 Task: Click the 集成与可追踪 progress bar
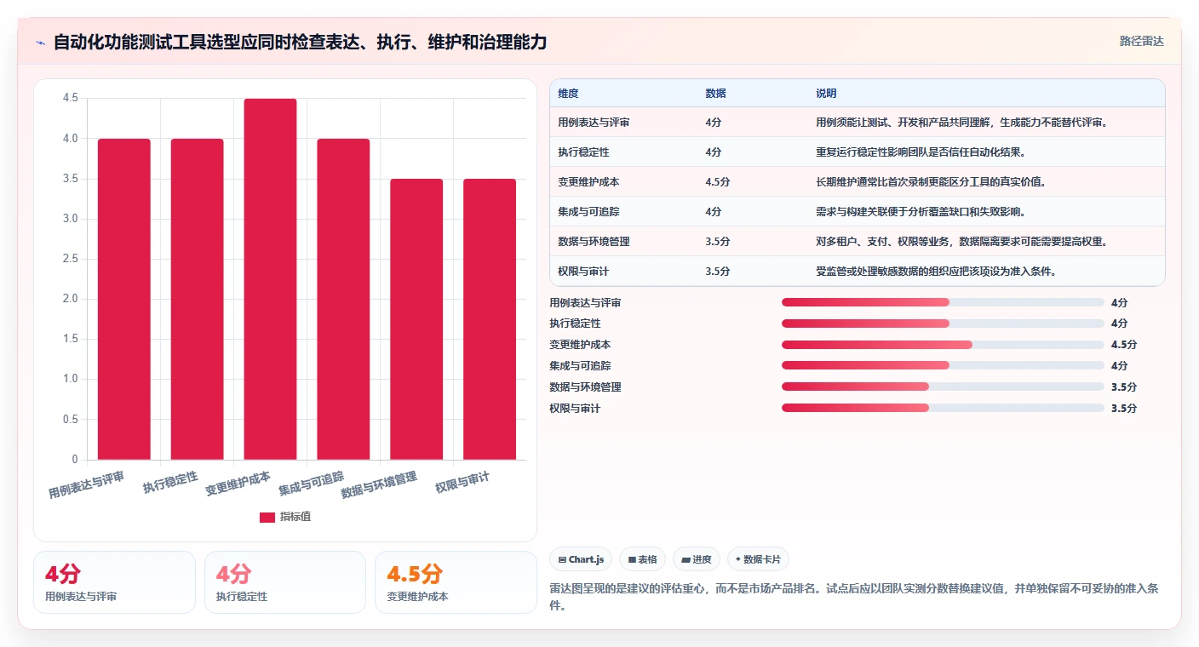point(943,365)
